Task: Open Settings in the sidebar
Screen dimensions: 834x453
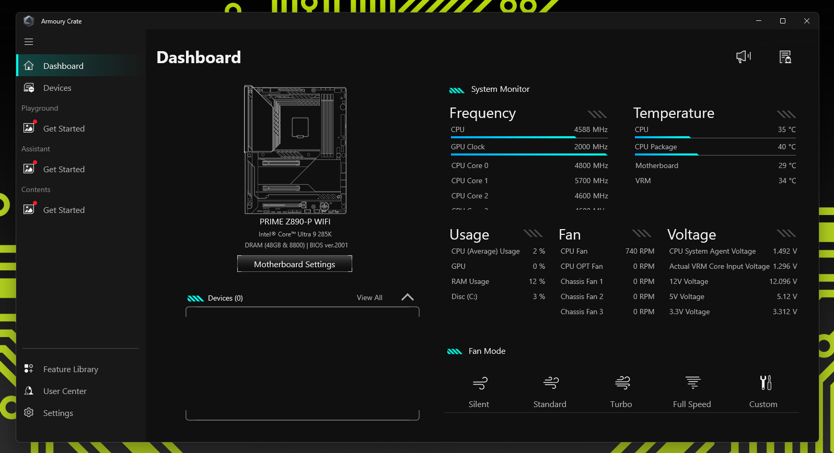Action: 81,413
